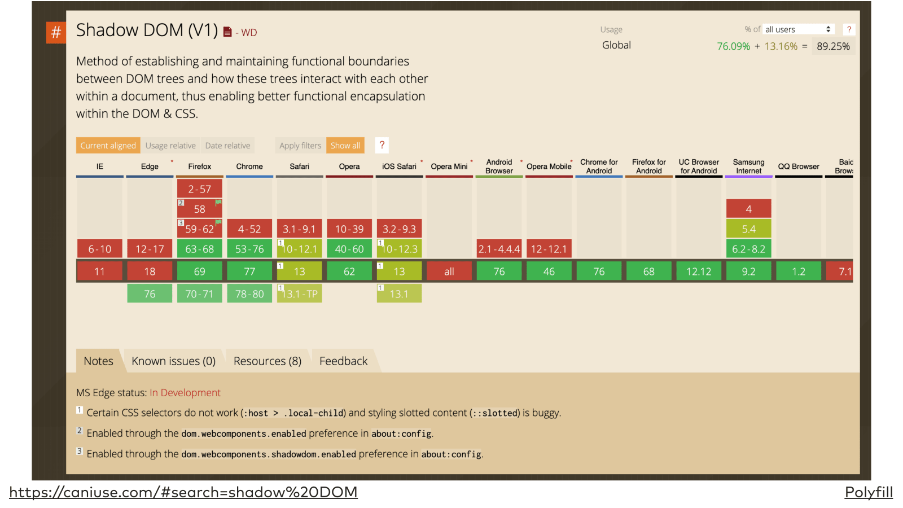
Task: Click the iOS Safari 13.1 cell
Action: click(400, 294)
